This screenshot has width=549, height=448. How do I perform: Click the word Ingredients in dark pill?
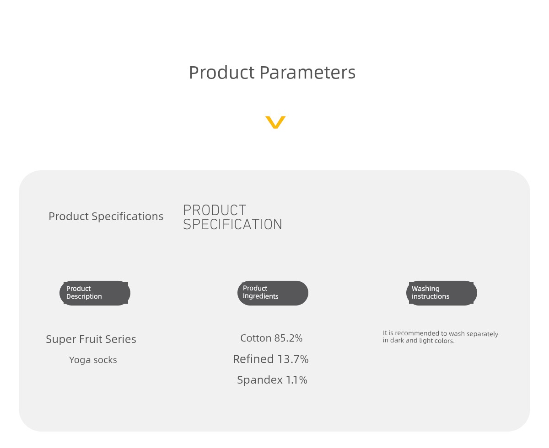[261, 296]
